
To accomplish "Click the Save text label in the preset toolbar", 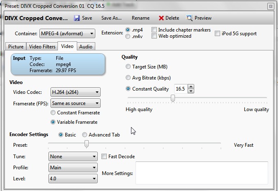I will 87,18.
